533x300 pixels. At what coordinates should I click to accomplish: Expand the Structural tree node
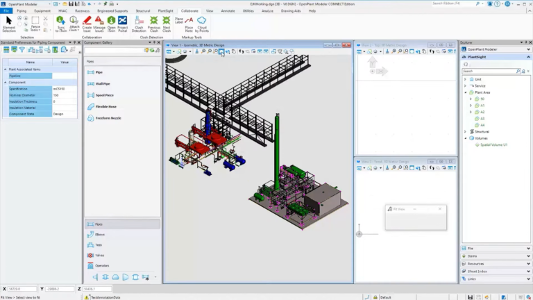pos(466,132)
